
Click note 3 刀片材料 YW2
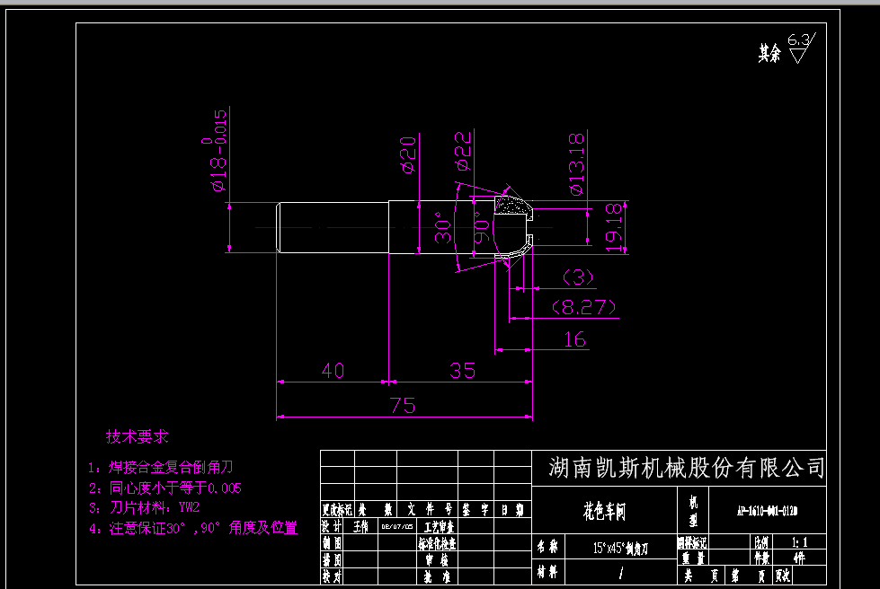144,507
